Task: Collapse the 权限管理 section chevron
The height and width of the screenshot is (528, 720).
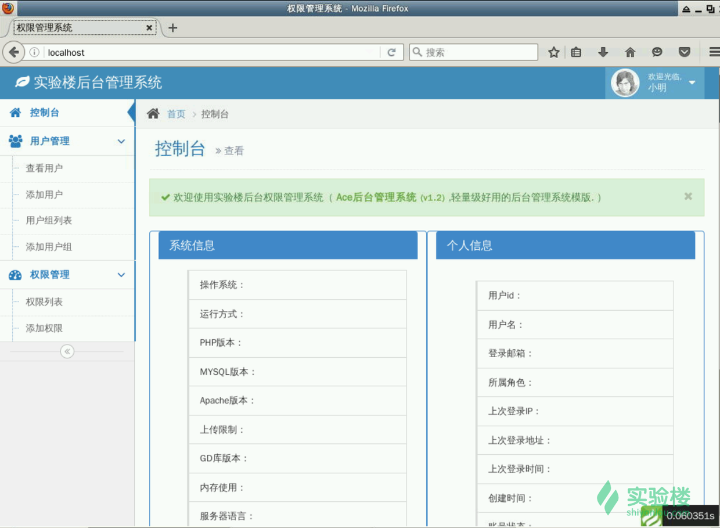Action: tap(121, 275)
